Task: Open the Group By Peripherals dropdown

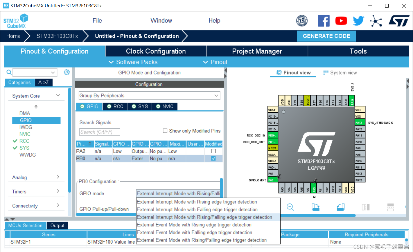Action: coord(149,95)
